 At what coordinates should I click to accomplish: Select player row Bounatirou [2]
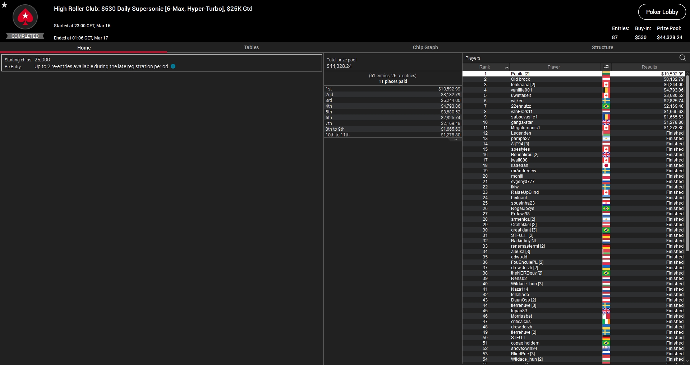point(574,155)
